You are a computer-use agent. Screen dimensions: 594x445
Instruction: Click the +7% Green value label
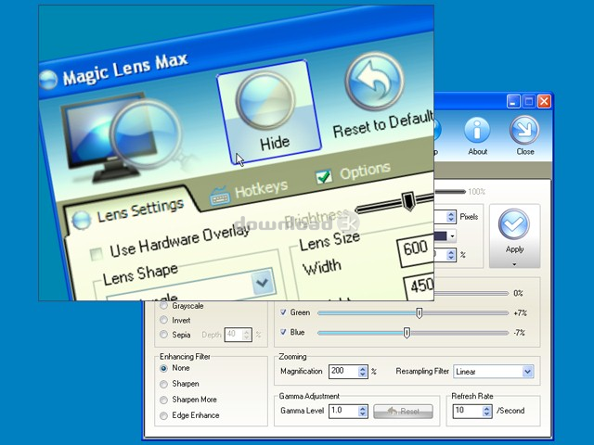click(520, 313)
